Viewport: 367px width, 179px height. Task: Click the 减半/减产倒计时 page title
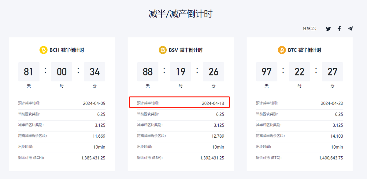[180, 14]
